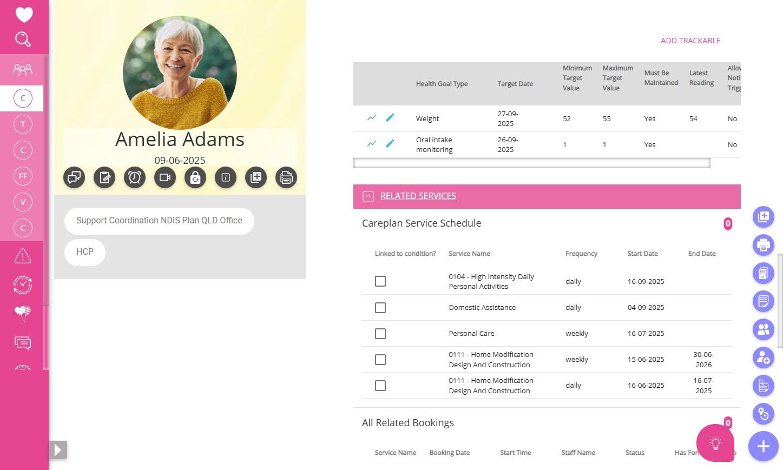
Task: Click the purple plus floating action button
Action: pos(764,446)
